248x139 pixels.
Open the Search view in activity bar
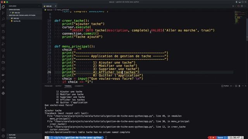3,19
